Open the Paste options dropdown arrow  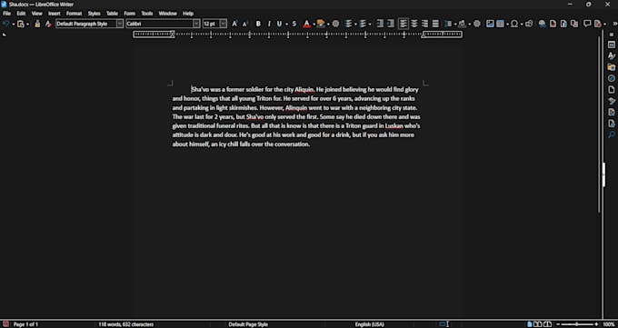coord(27,24)
